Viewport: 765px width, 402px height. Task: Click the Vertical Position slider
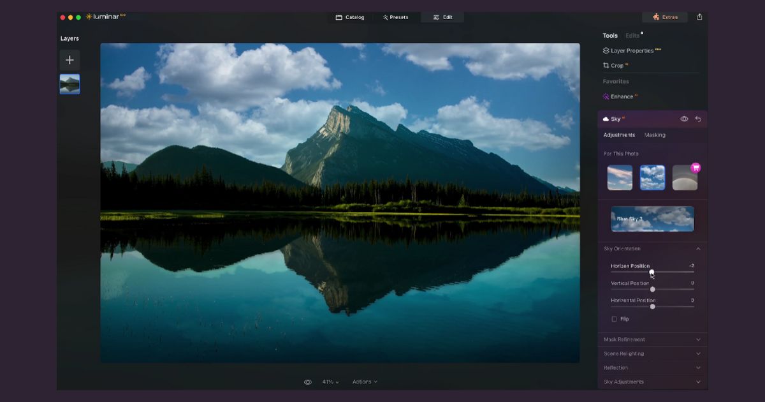pyautogui.click(x=652, y=289)
